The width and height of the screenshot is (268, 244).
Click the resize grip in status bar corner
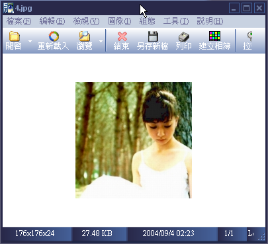pos(262,237)
